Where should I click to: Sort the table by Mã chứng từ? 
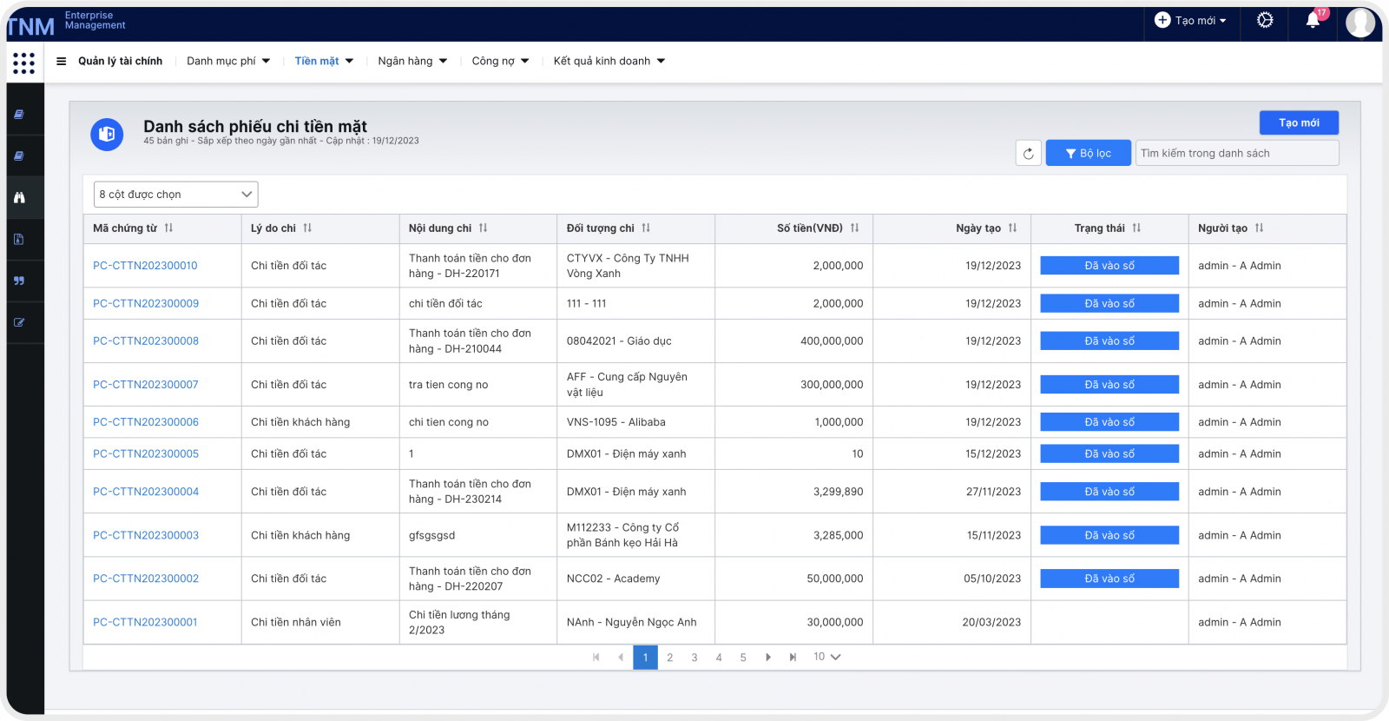tap(168, 228)
